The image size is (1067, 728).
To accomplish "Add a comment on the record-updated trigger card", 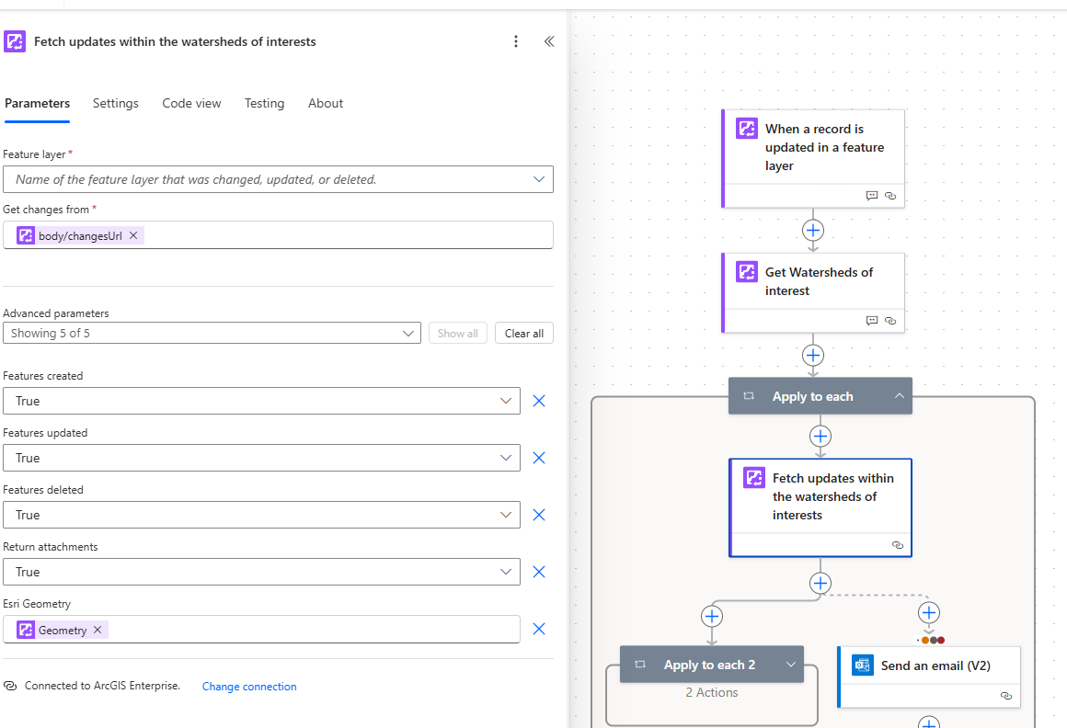I will tap(871, 195).
